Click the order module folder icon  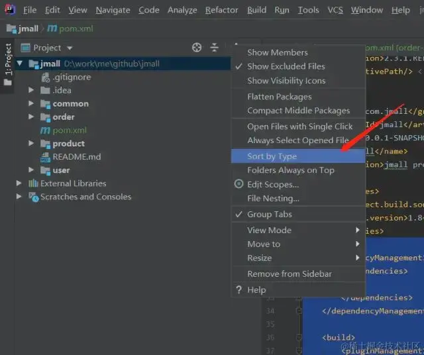point(46,117)
